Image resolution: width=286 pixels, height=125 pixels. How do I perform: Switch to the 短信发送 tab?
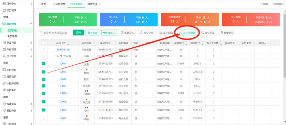(92, 4)
